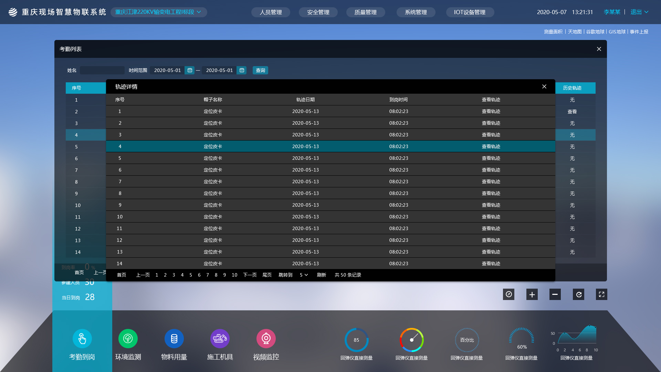Screen dimensions: 661x372
Task: Open 安全管理 menu
Action: 318,12
